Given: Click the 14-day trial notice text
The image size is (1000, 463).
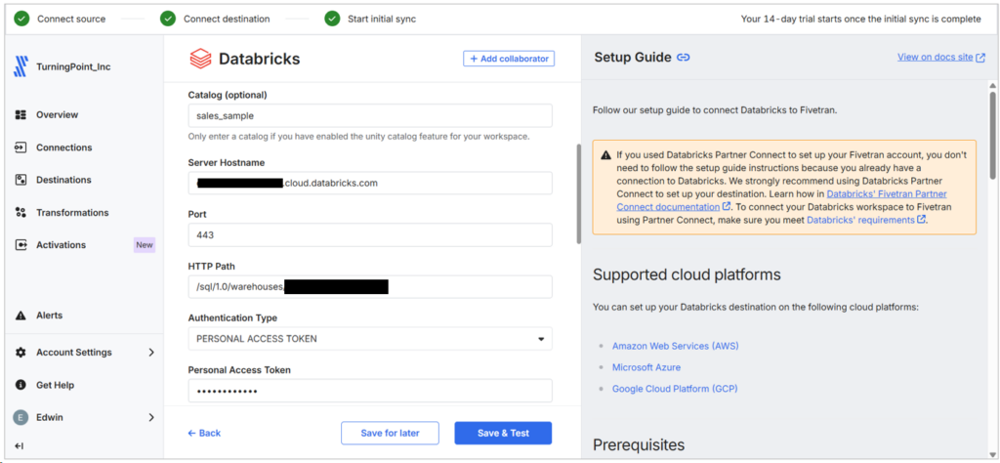Looking at the screenshot, I should (861, 20).
